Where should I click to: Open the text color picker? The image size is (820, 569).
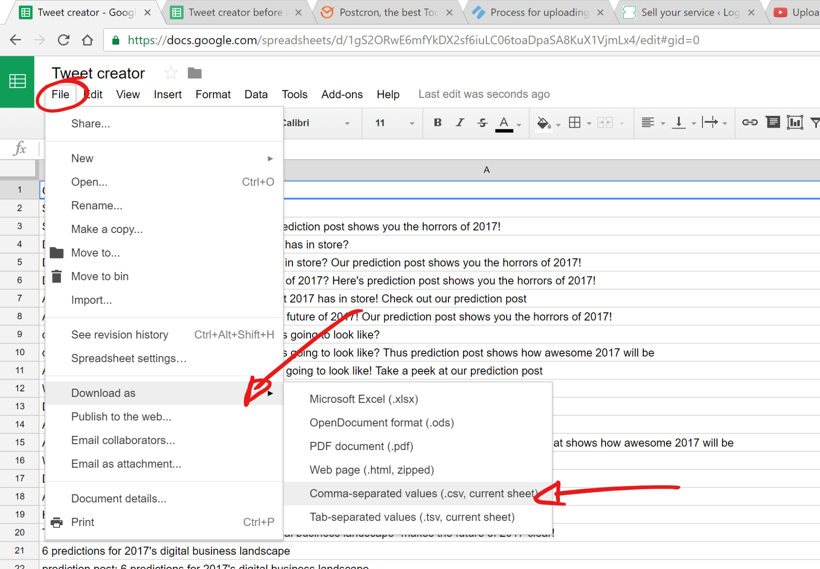coord(504,124)
